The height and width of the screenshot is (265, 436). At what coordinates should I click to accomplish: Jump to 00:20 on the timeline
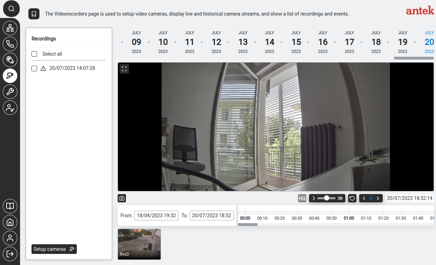tap(280, 218)
